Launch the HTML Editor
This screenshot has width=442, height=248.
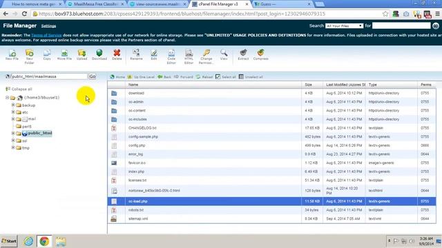189,56
